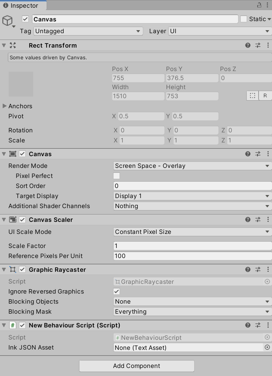This screenshot has height=376, width=272.
Task: Toggle the Pixel Perfect checkbox
Action: click(x=117, y=176)
